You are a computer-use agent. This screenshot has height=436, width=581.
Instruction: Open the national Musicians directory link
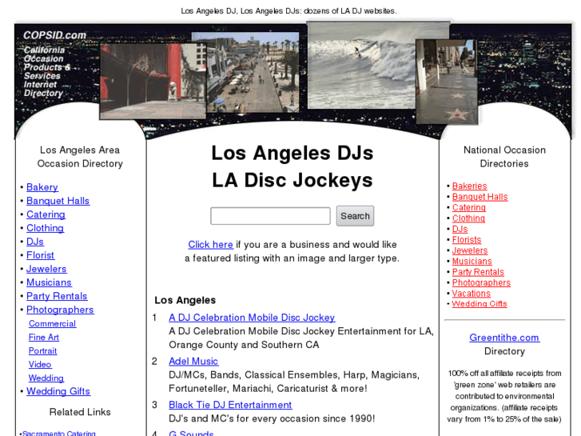(472, 262)
